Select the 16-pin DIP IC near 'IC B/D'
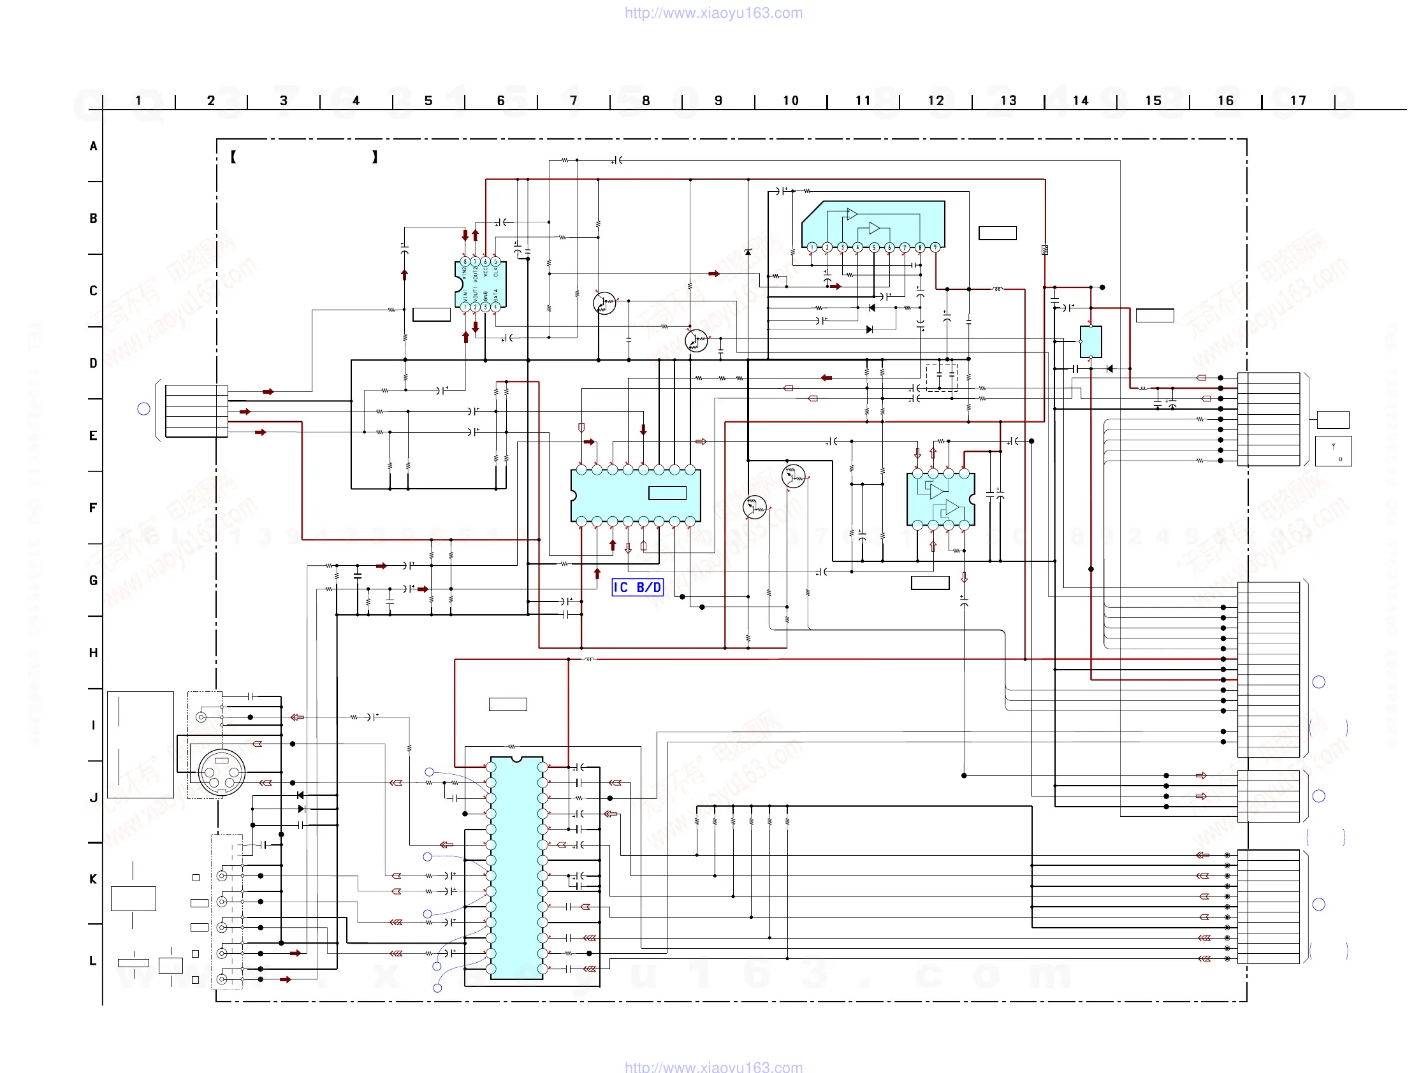This screenshot has height=1073, width=1428. [x=635, y=496]
